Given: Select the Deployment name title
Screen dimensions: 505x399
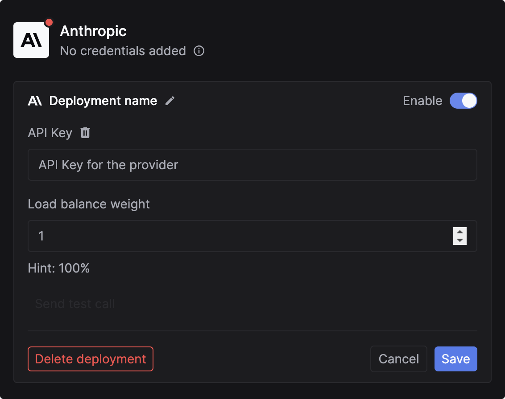Looking at the screenshot, I should [103, 101].
